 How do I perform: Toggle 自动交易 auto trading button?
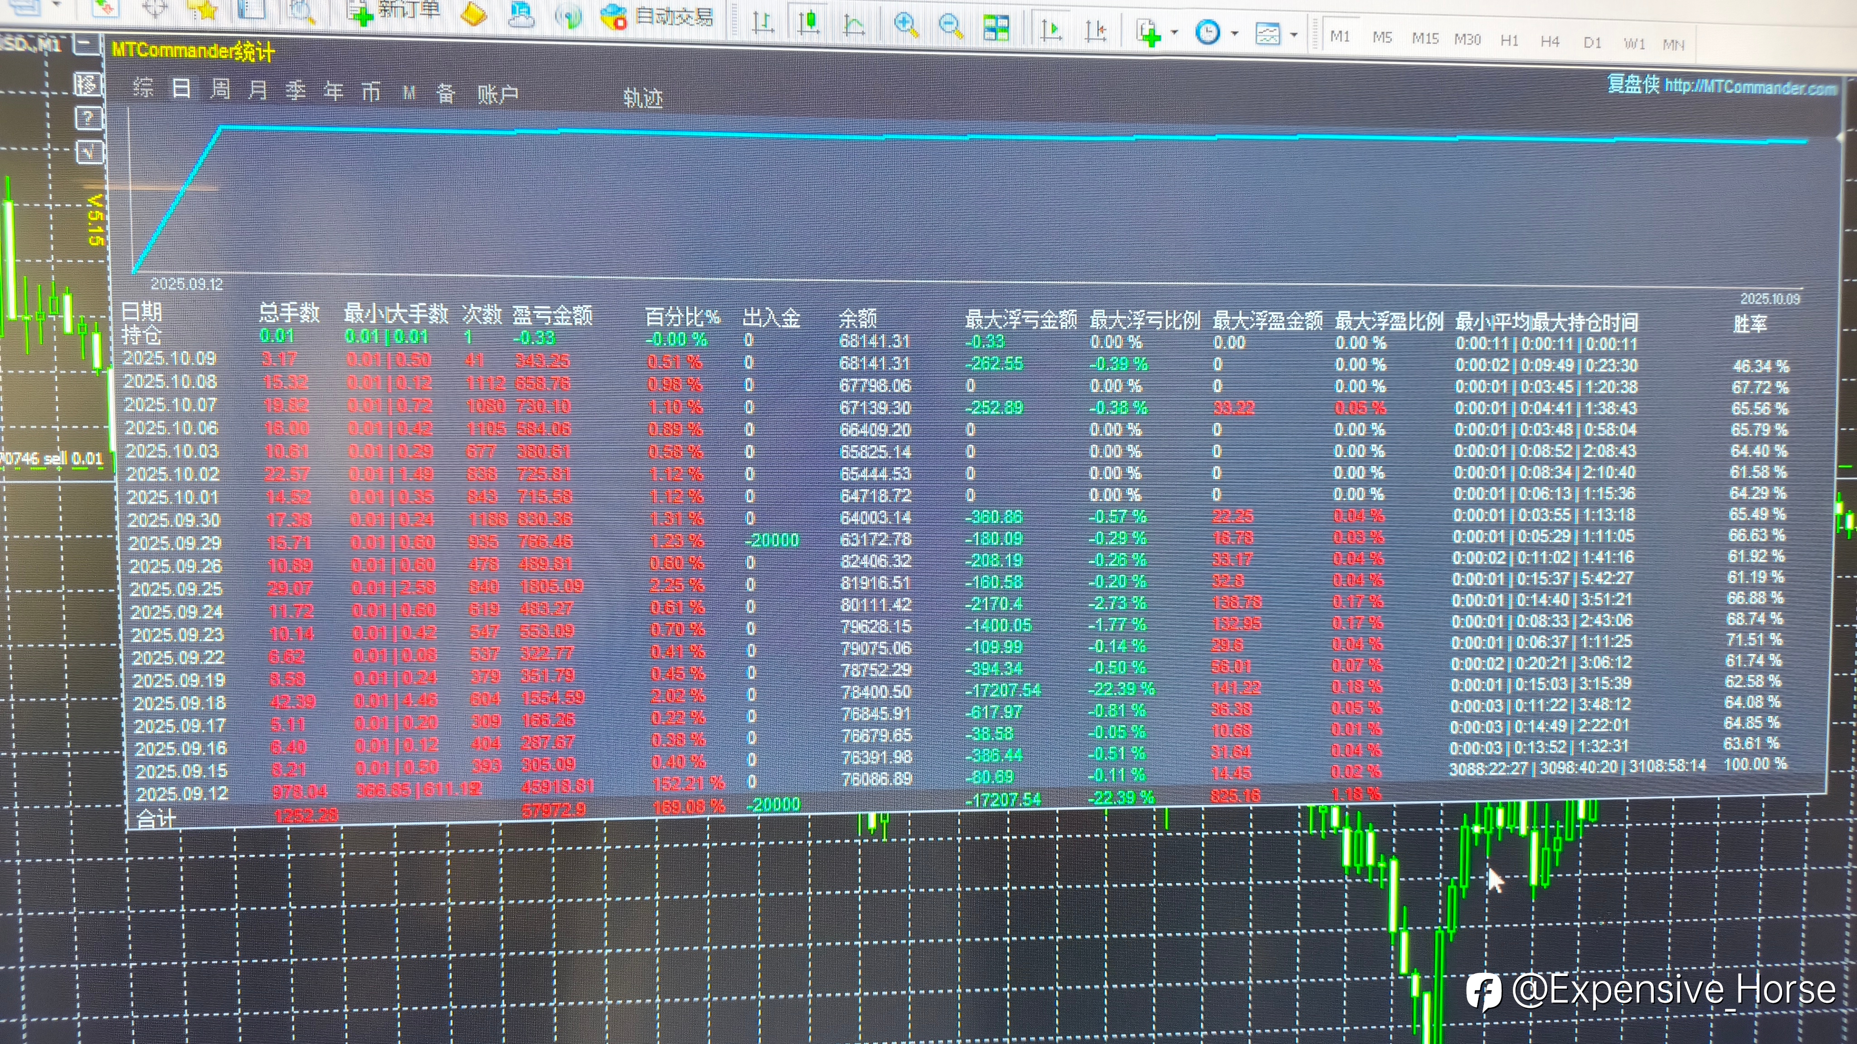pyautogui.click(x=657, y=17)
